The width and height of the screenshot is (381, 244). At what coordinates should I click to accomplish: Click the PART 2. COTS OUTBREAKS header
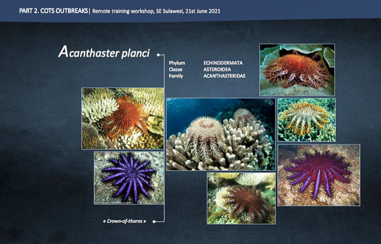(x=53, y=11)
